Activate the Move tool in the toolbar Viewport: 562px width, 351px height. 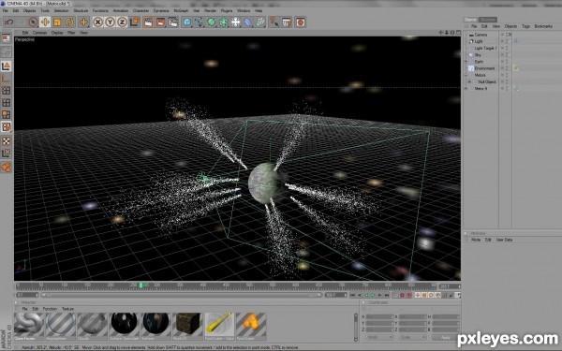click(45, 22)
